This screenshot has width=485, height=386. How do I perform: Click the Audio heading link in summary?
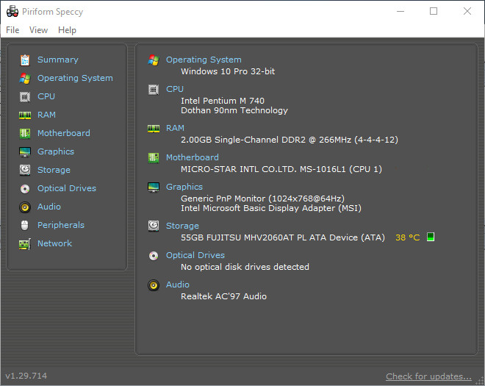tap(178, 285)
